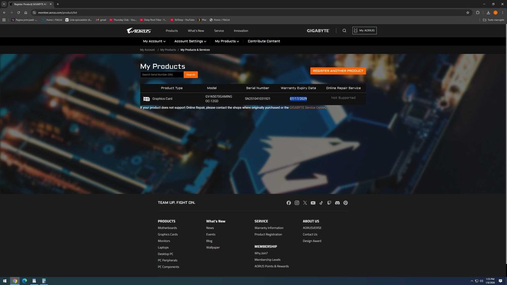
Task: Open TikTok social icon in footer
Action: pyautogui.click(x=321, y=202)
